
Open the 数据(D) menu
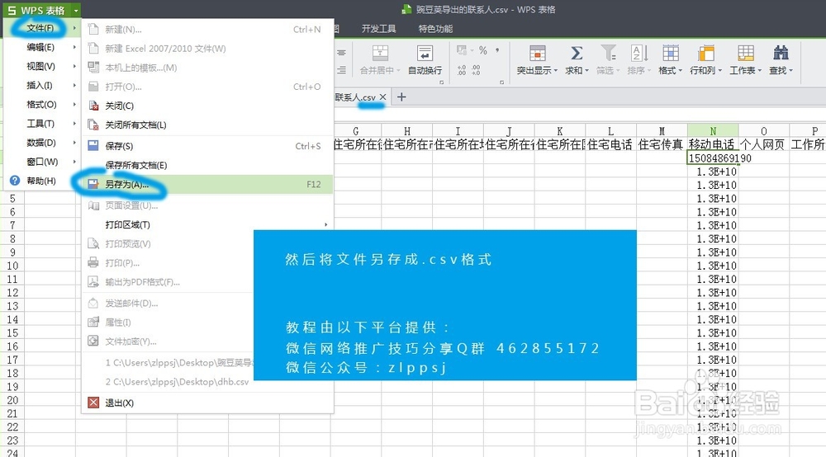tap(41, 143)
